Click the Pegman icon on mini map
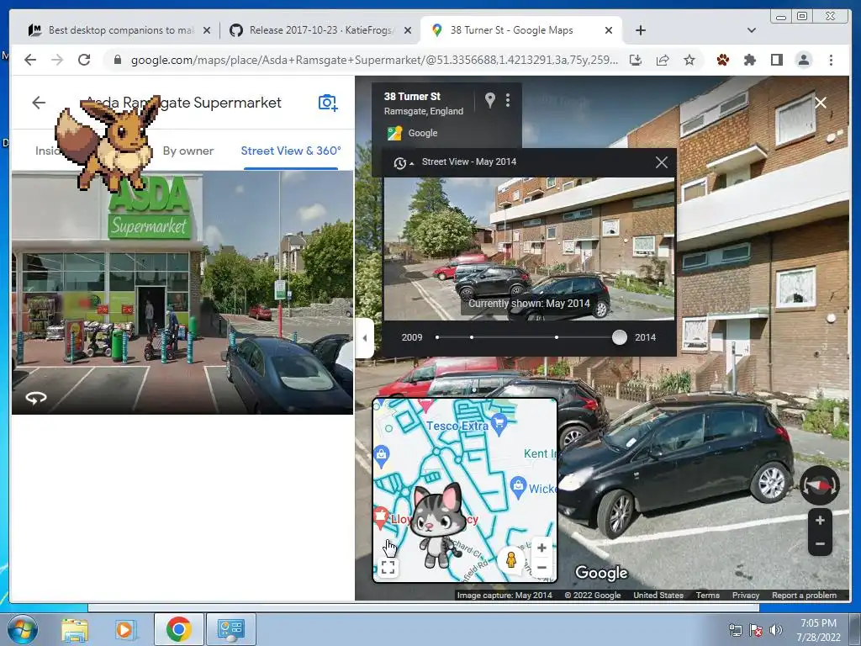Viewport: 861px width, 646px height. point(511,559)
